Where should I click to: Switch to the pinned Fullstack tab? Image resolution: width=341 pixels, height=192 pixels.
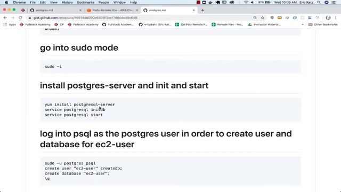tap(23, 10)
